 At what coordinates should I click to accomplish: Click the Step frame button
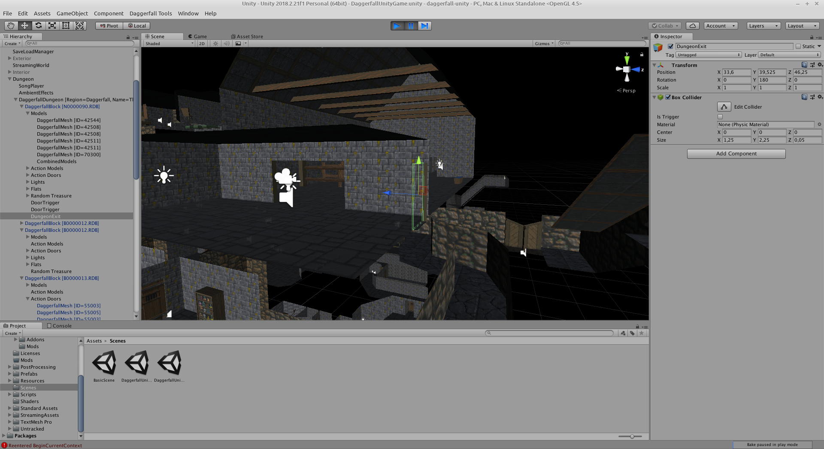[424, 26]
